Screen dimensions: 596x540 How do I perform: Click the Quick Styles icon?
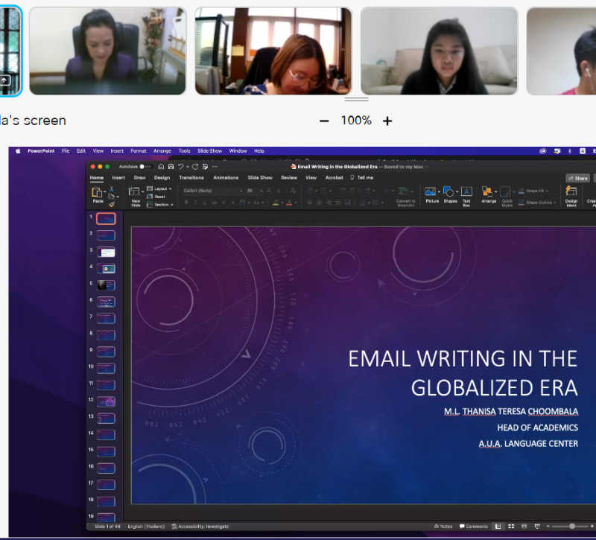(505, 191)
